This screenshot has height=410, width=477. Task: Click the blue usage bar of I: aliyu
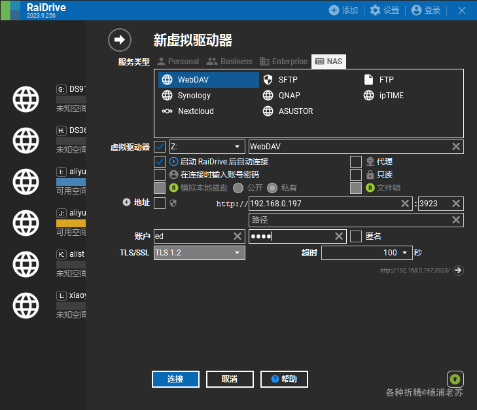tap(71, 182)
